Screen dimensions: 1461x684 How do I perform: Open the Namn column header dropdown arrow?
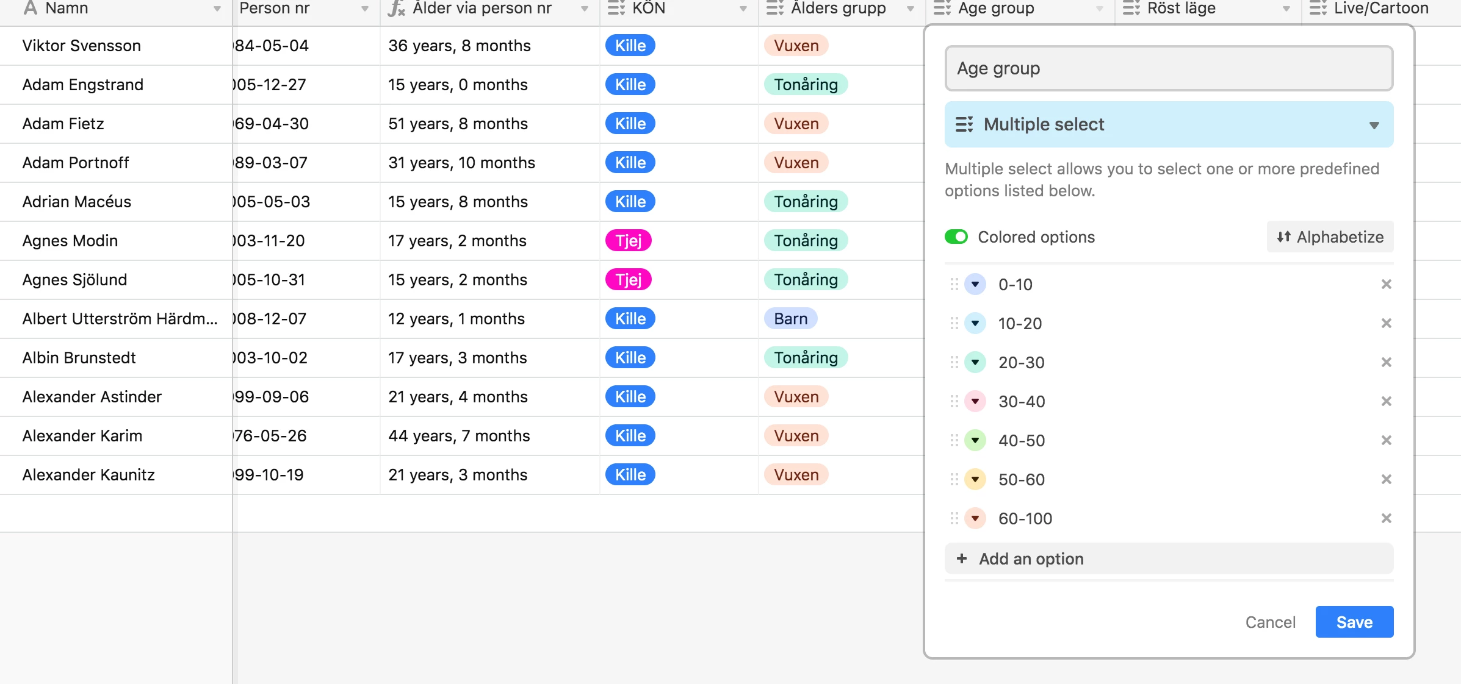coord(217,9)
